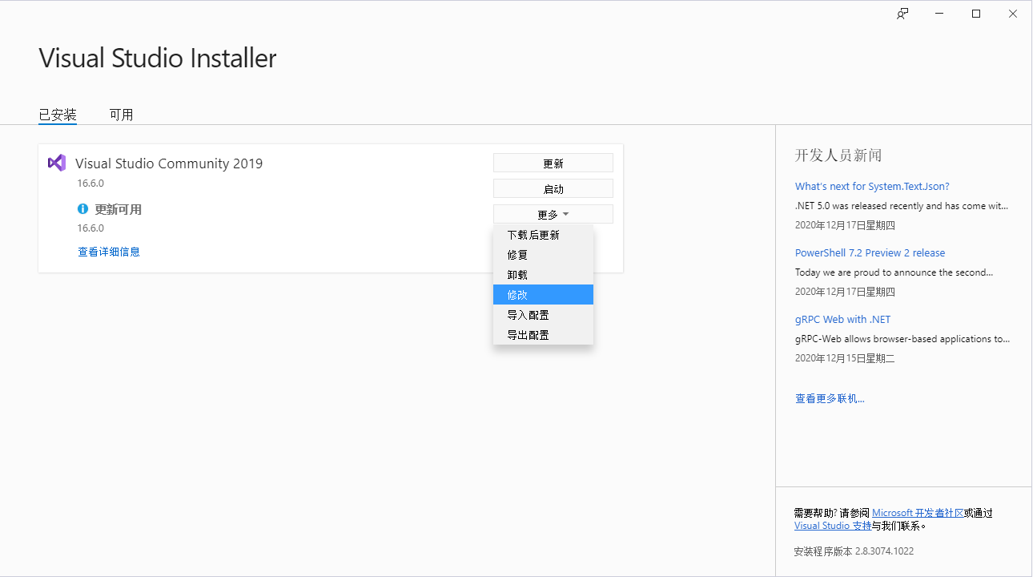Click the Today we are proud summary text

click(894, 272)
